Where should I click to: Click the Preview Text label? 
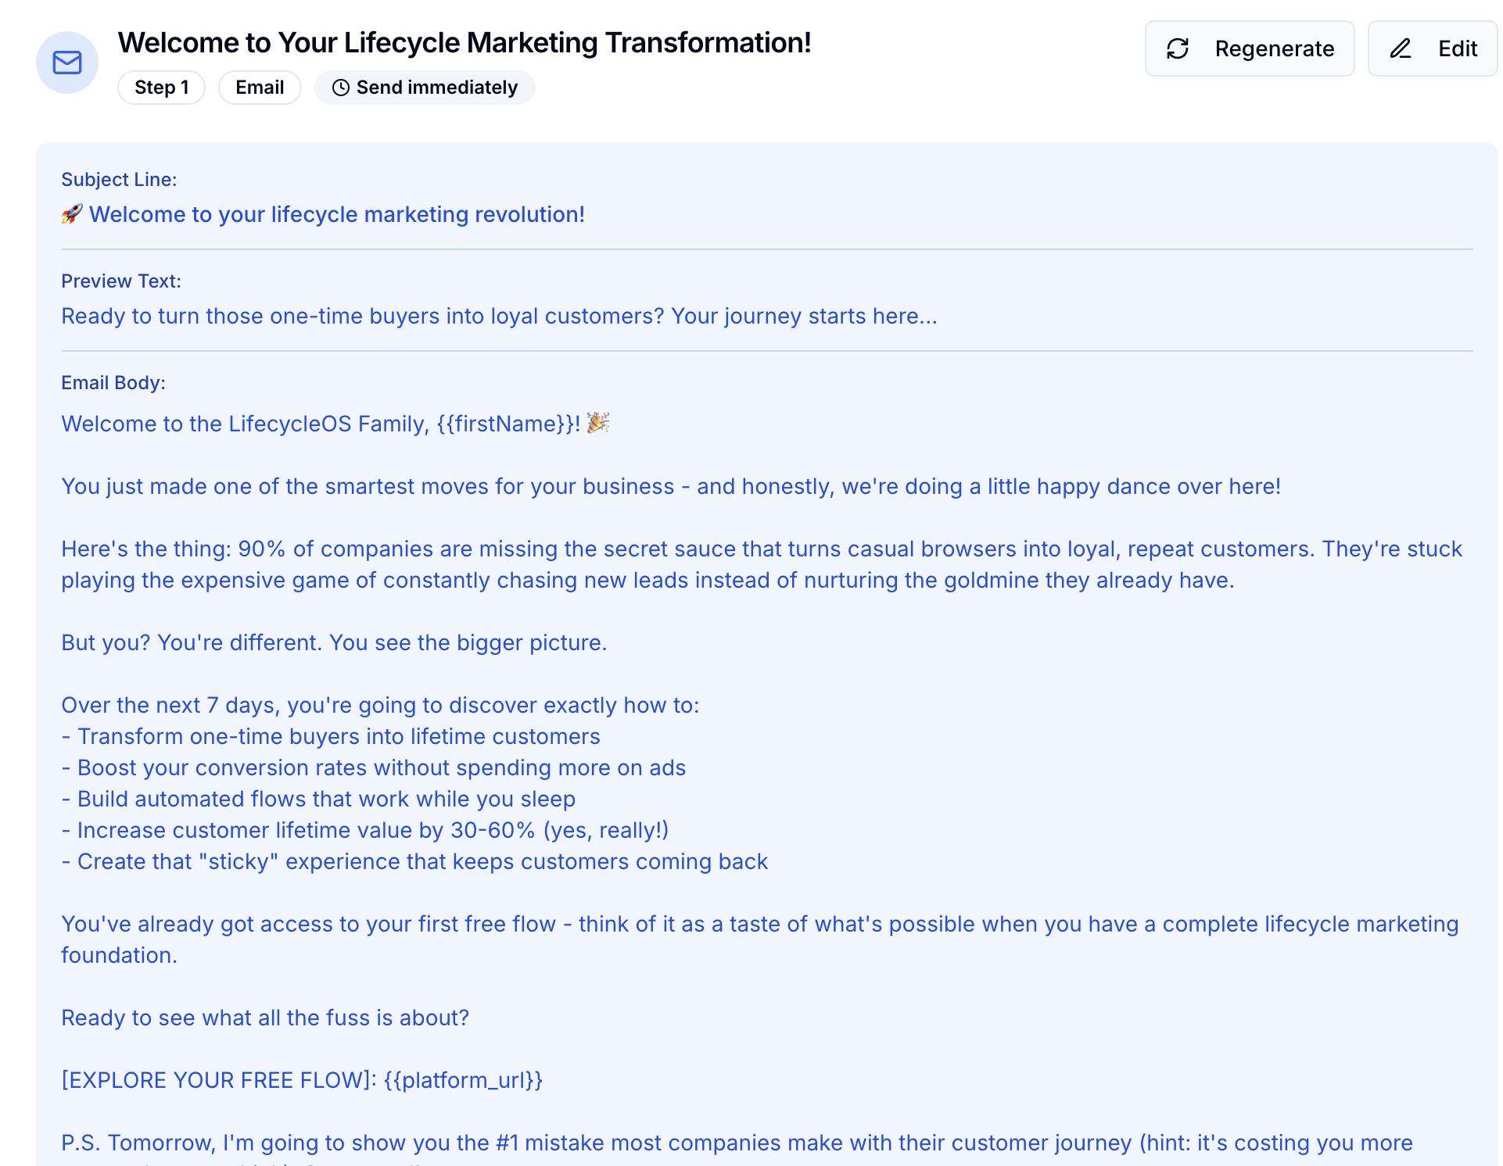[121, 281]
